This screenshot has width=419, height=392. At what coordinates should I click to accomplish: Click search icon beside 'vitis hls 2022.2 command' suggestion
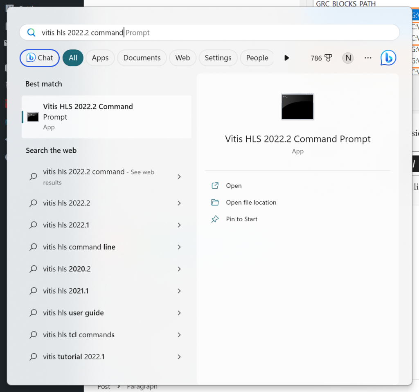pos(33,176)
